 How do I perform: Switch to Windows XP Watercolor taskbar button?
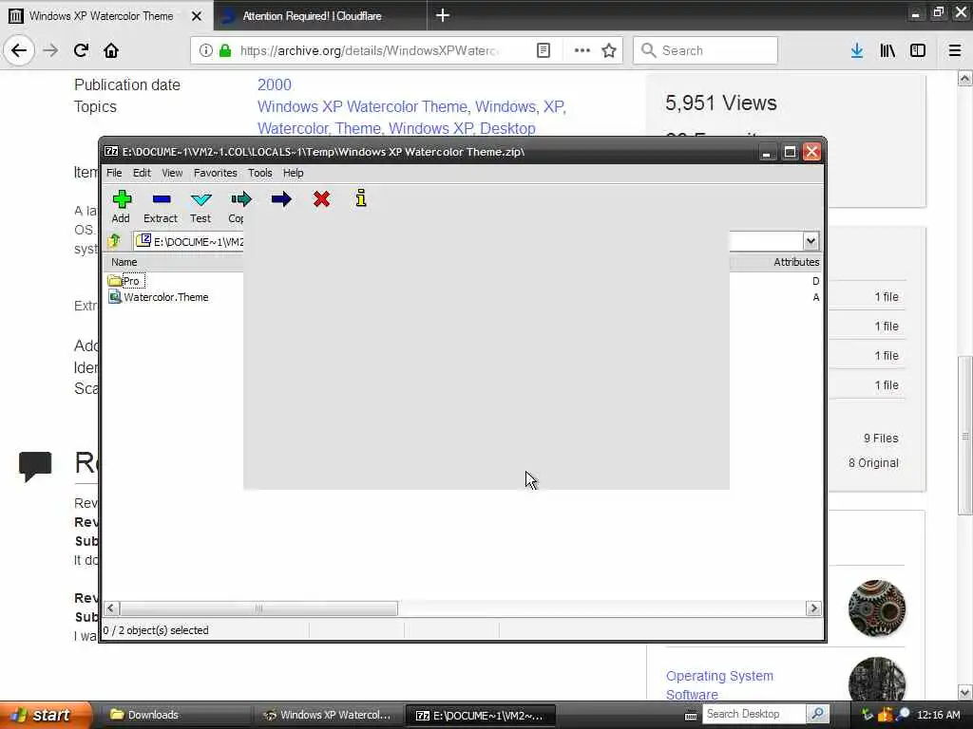click(328, 715)
